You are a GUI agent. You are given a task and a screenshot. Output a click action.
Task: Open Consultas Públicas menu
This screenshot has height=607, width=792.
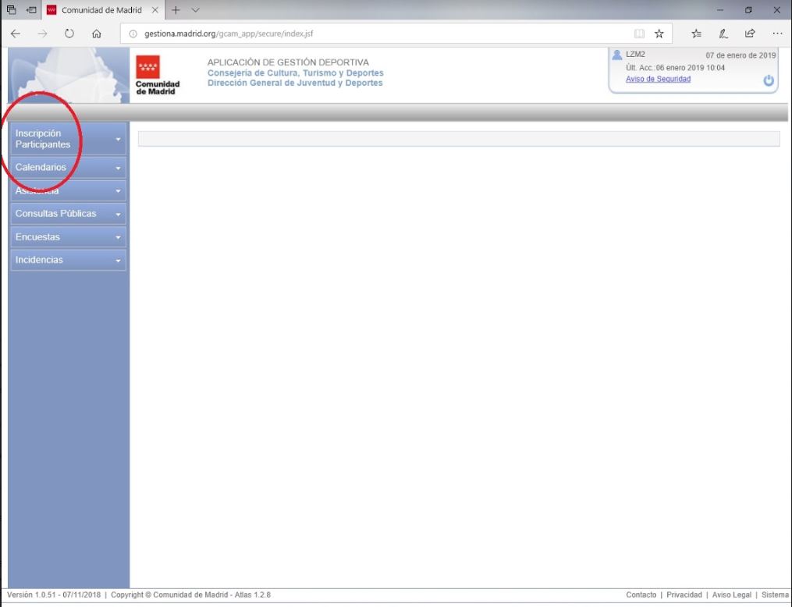tap(68, 214)
